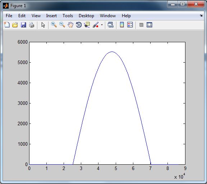Viewport: 207px width, 184px height.
Task: Click the Hide Plot Tools icon
Action: coord(141,25)
